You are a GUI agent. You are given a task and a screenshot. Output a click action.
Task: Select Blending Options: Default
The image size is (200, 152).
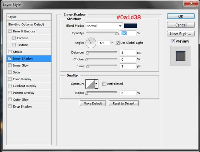(26, 24)
